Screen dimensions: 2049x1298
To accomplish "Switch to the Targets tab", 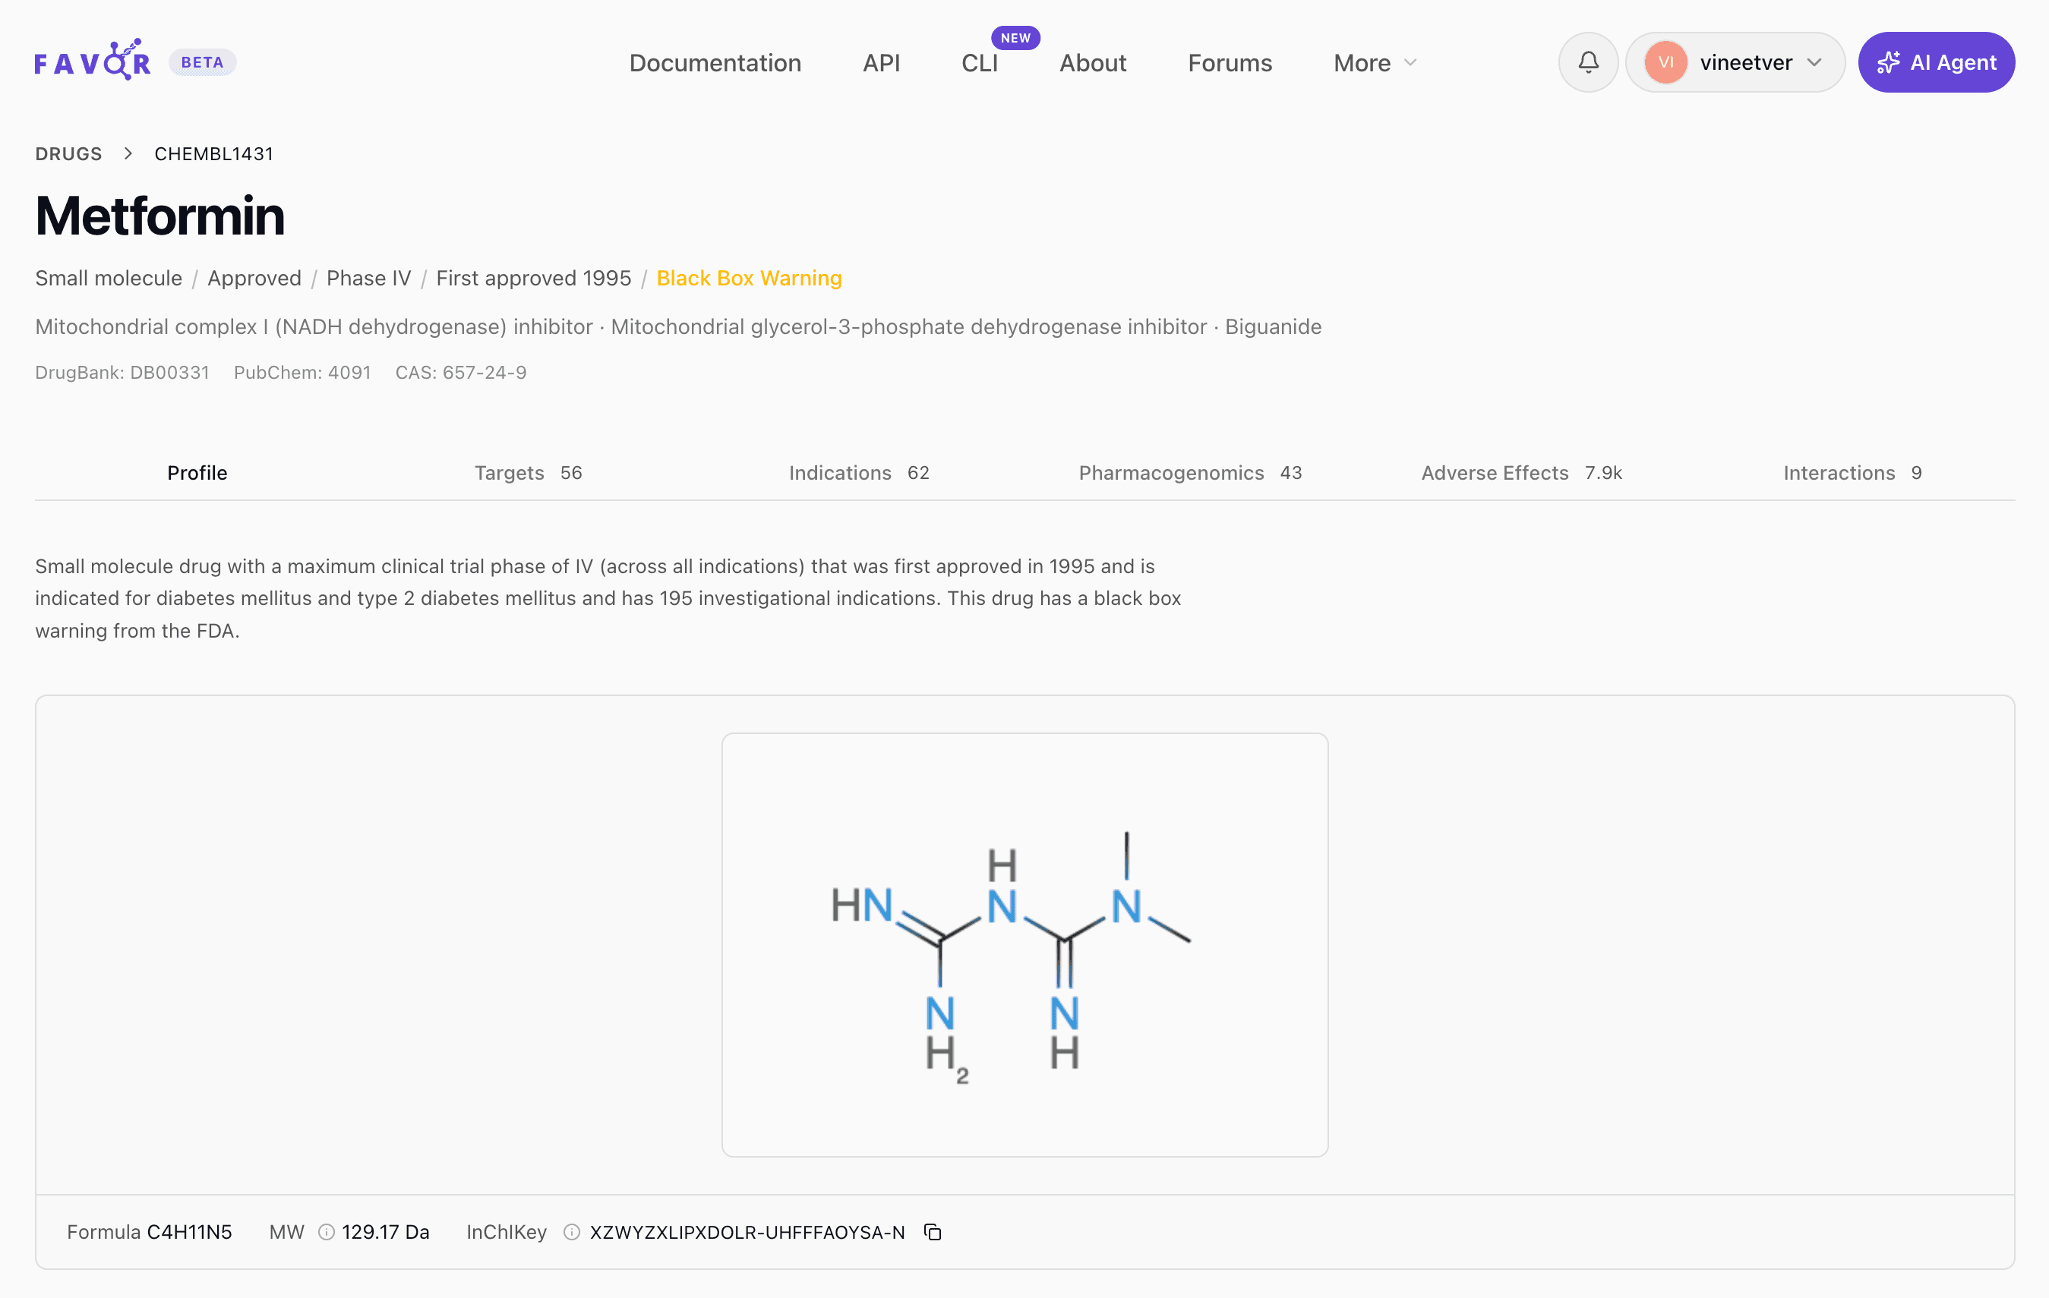I will (x=529, y=473).
